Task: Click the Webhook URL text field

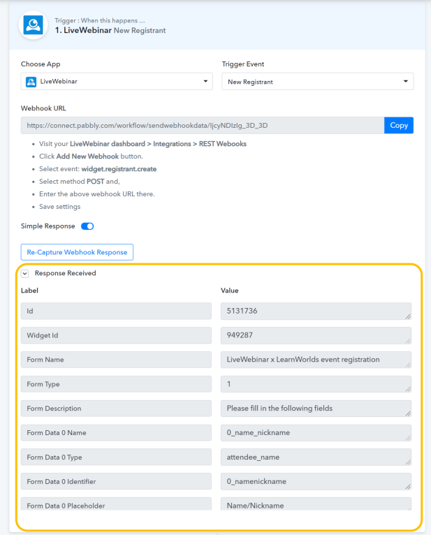Action: point(202,126)
